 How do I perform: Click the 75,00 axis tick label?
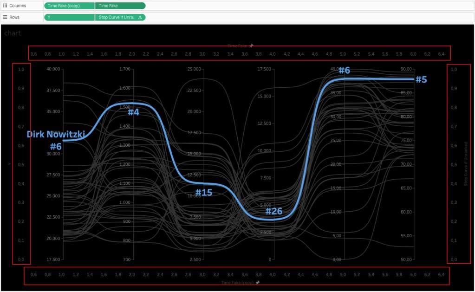click(406, 140)
